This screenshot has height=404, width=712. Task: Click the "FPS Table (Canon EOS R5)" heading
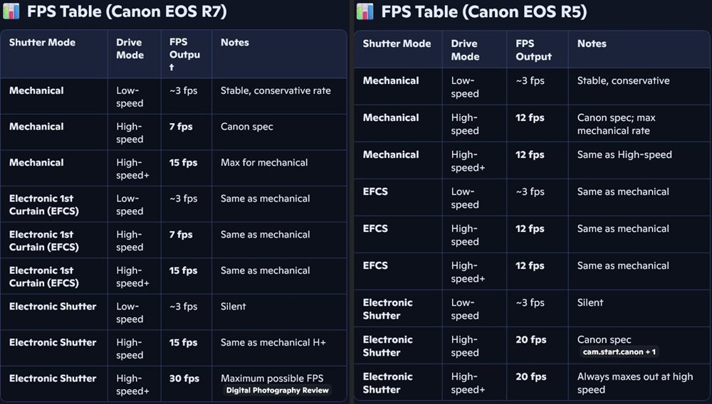(x=484, y=11)
